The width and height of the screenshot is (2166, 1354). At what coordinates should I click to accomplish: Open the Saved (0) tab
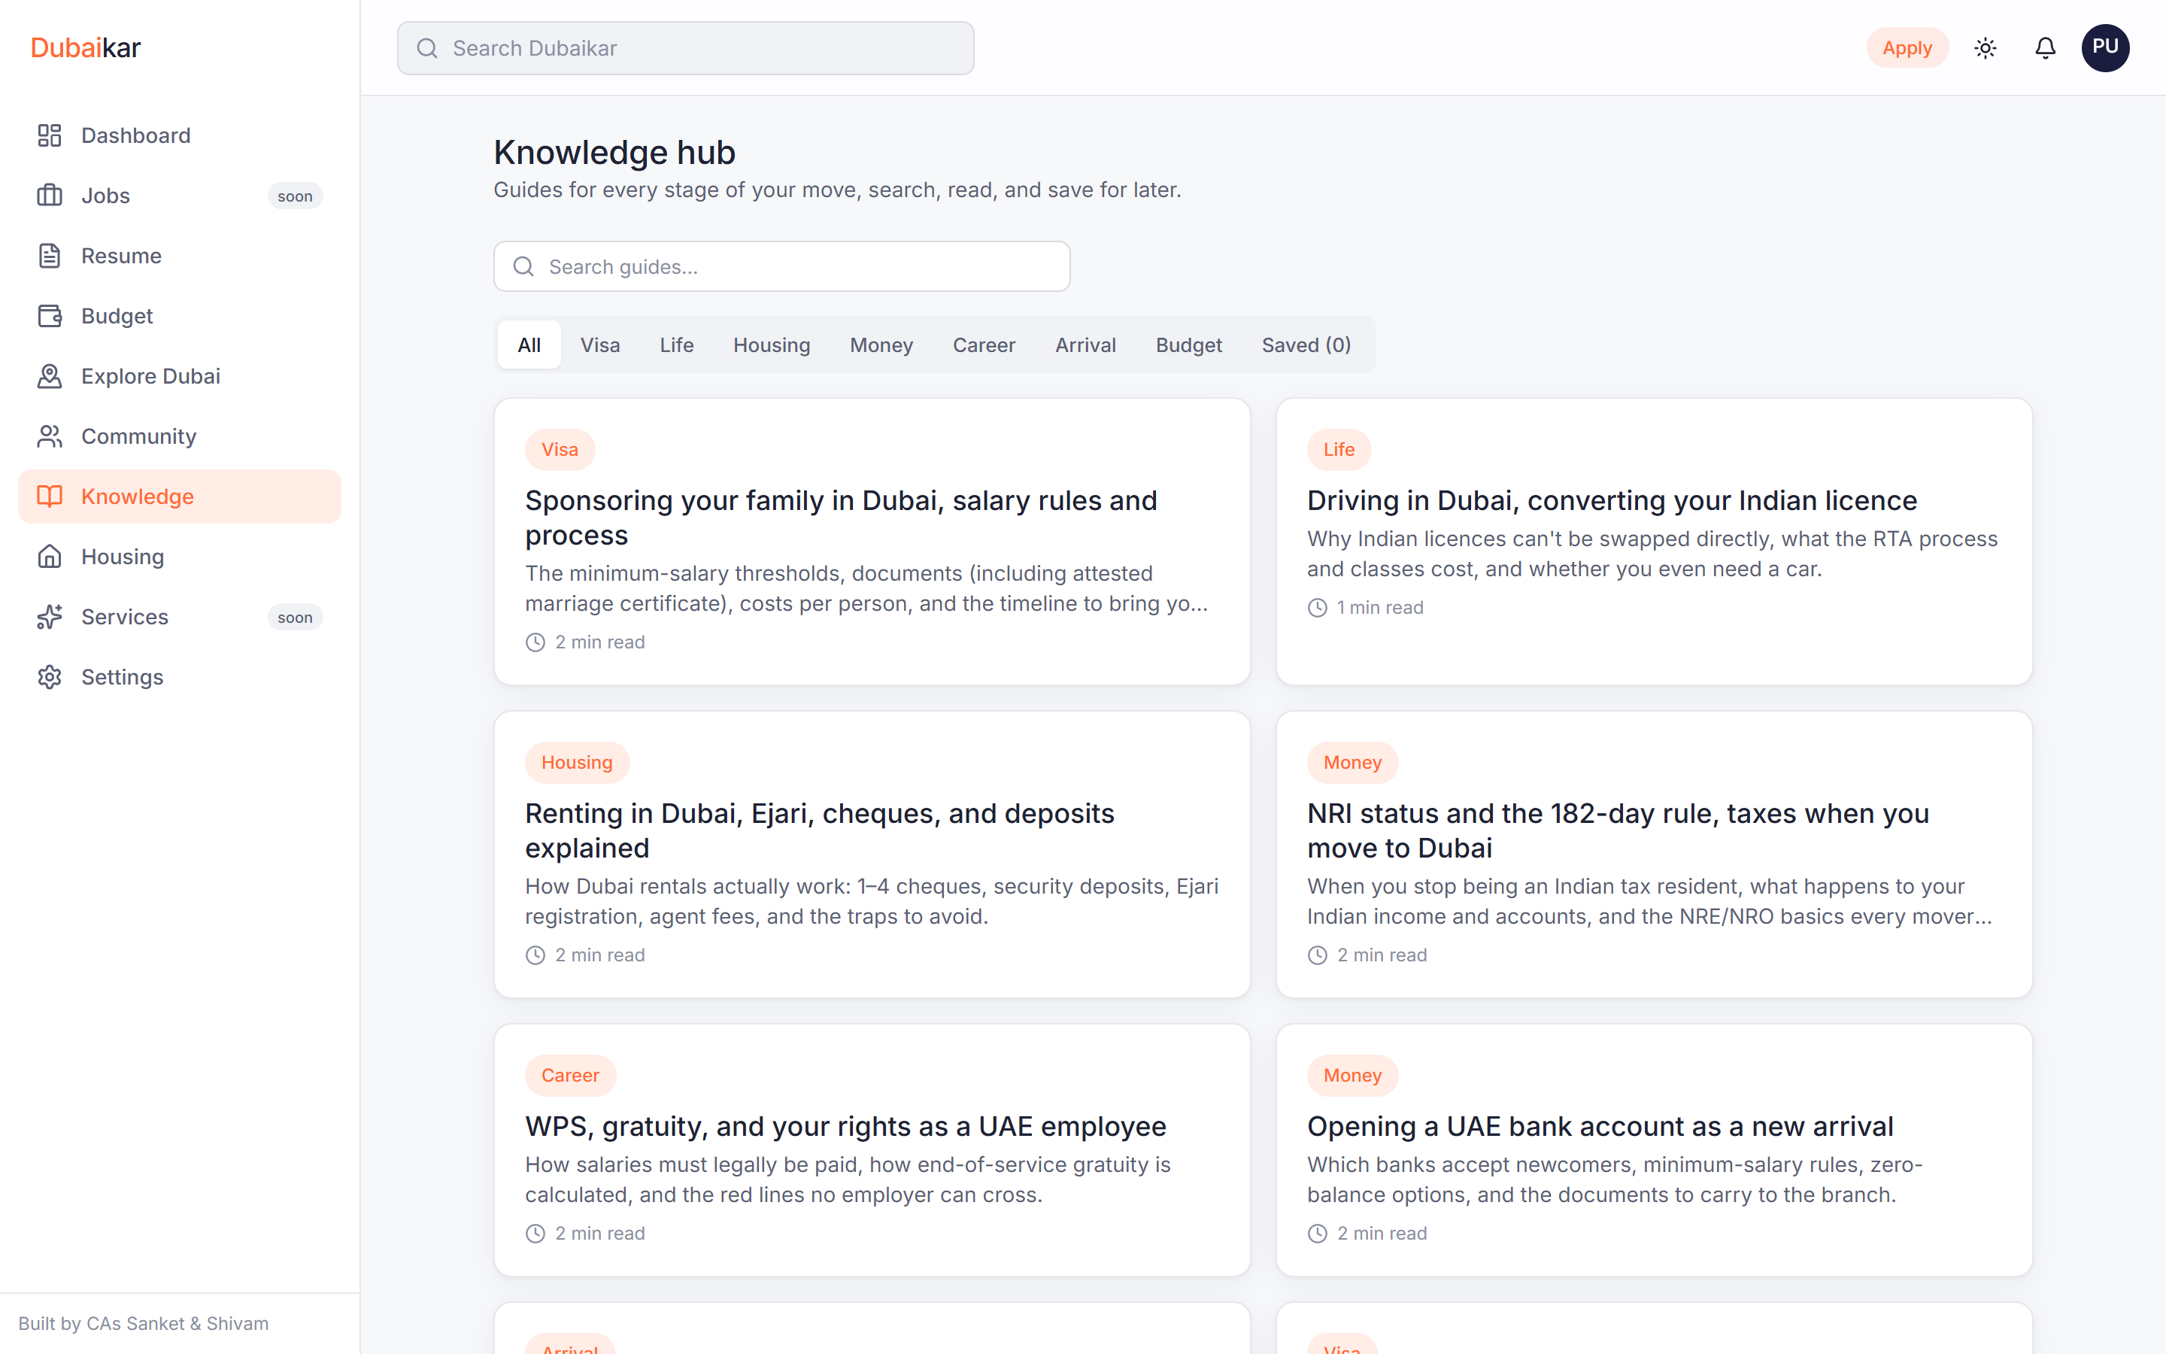pos(1306,345)
